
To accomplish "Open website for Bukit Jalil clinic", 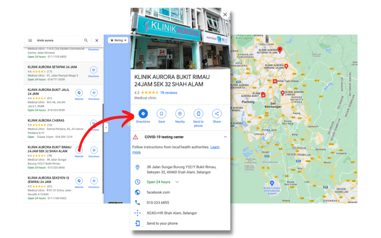I will [79, 95].
